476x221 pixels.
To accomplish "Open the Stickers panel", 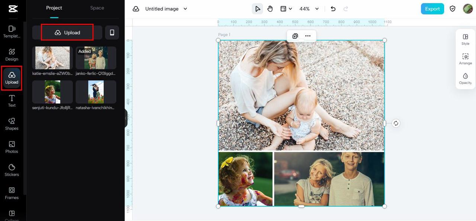I will point(12,170).
